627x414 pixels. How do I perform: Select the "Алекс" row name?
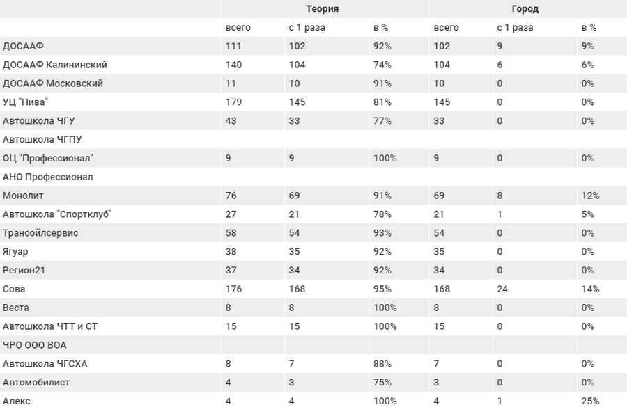[17, 401]
